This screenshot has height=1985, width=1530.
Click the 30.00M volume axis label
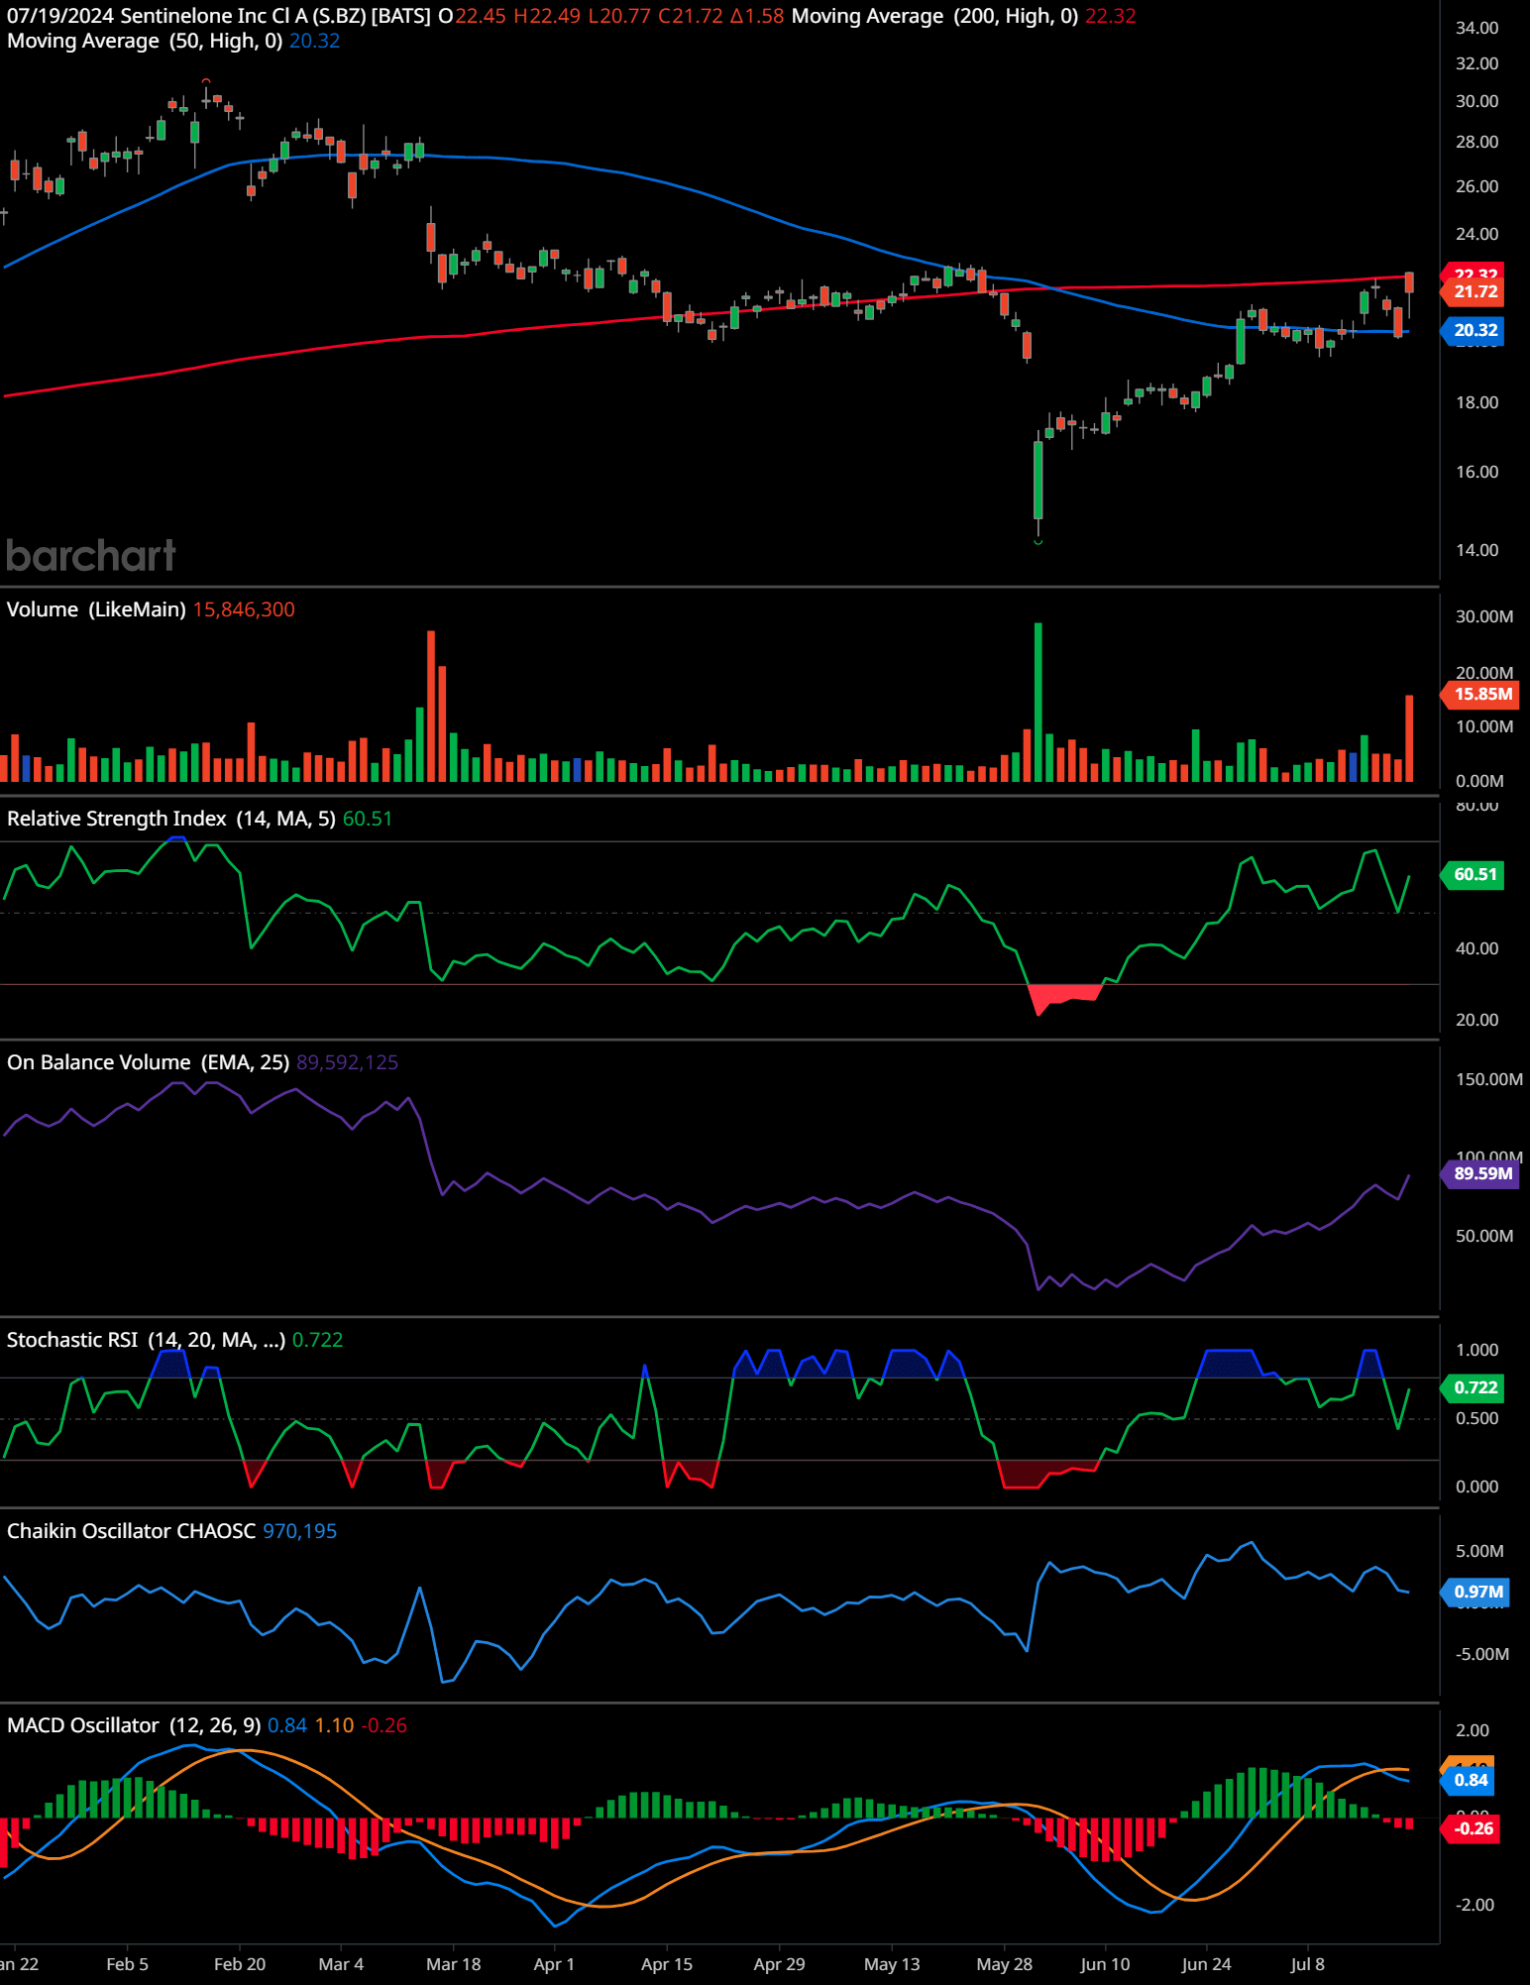tap(1483, 616)
